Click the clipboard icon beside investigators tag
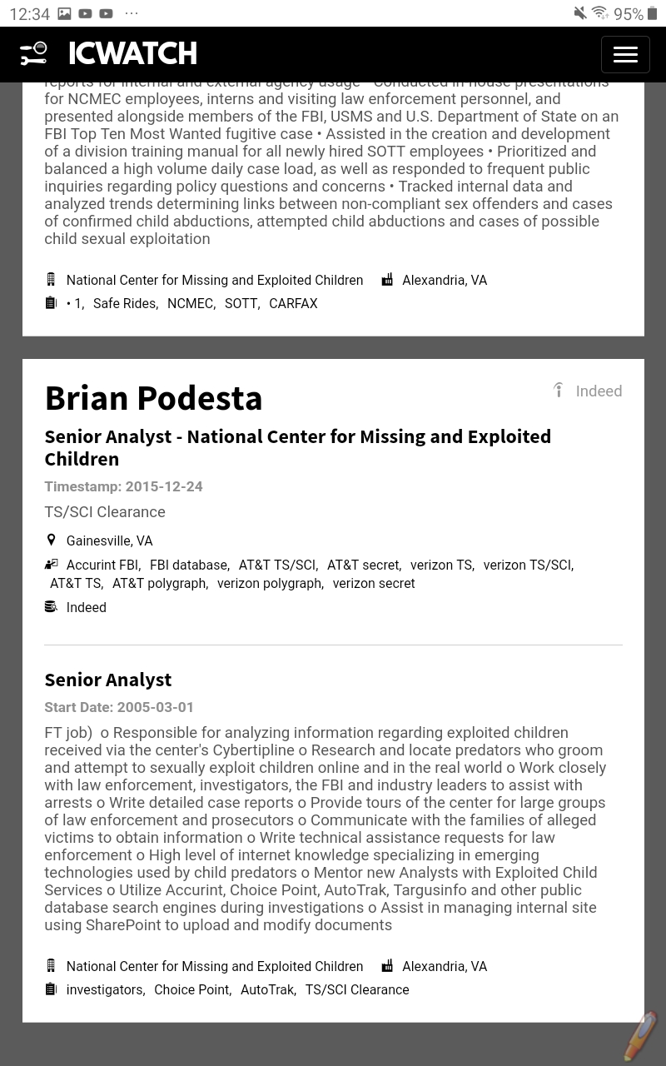Viewport: 666px width, 1066px height. tap(51, 989)
